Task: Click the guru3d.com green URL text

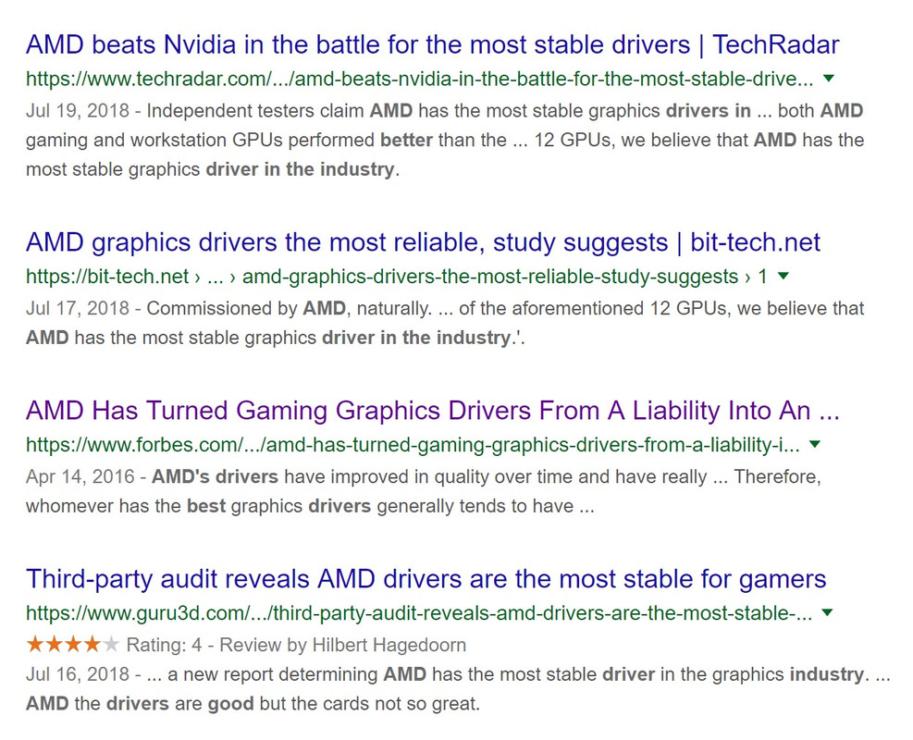Action: click(419, 613)
